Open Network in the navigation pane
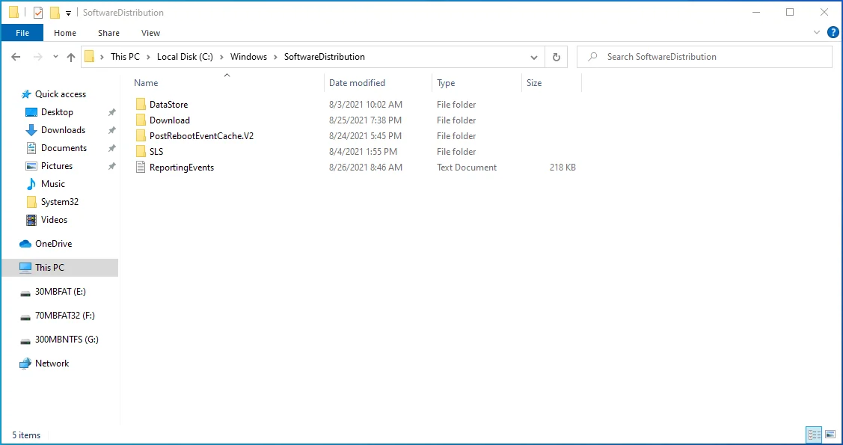 52,363
